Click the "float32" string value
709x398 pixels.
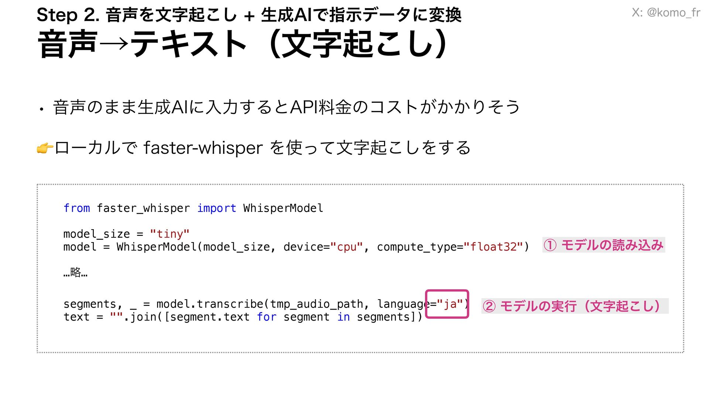493,247
